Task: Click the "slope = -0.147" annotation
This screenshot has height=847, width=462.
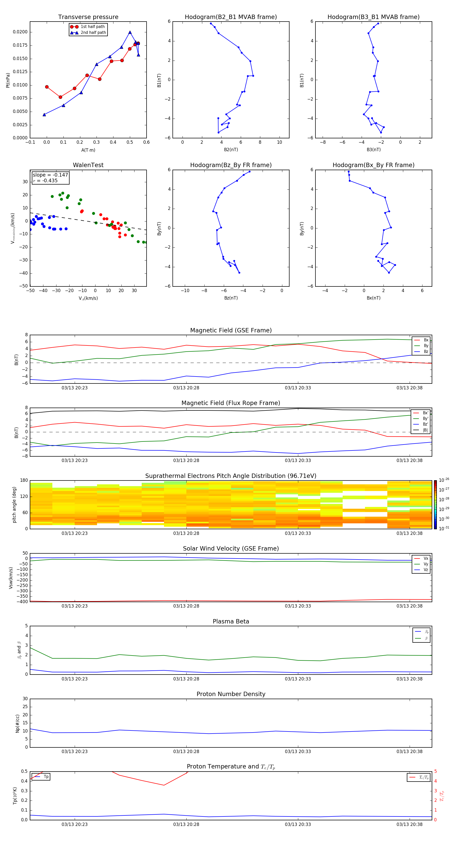Action: 50,175
